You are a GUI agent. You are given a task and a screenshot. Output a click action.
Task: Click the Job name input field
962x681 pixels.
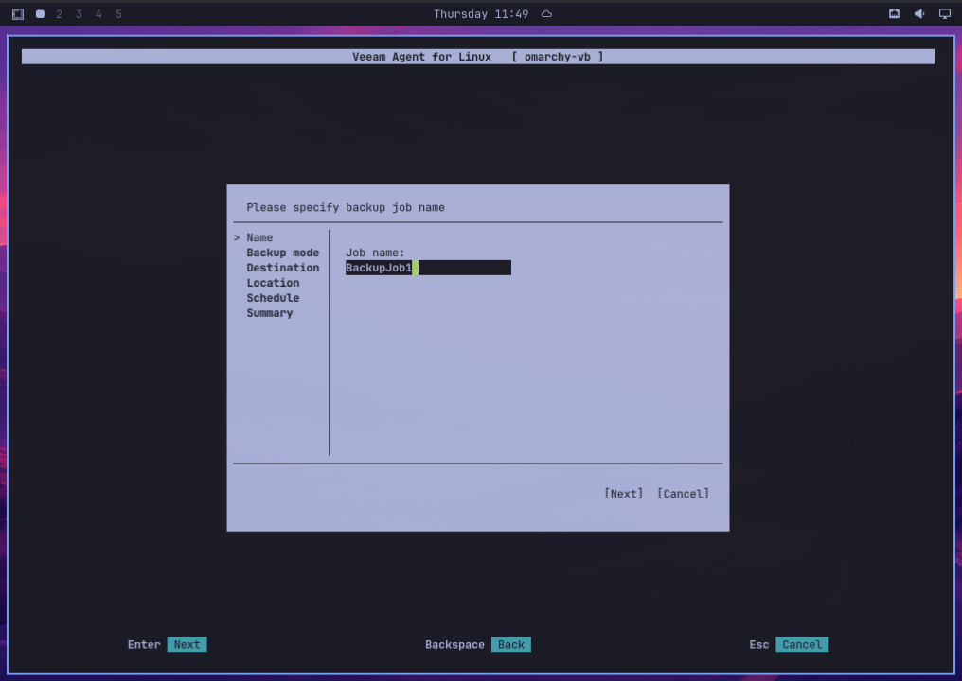428,268
